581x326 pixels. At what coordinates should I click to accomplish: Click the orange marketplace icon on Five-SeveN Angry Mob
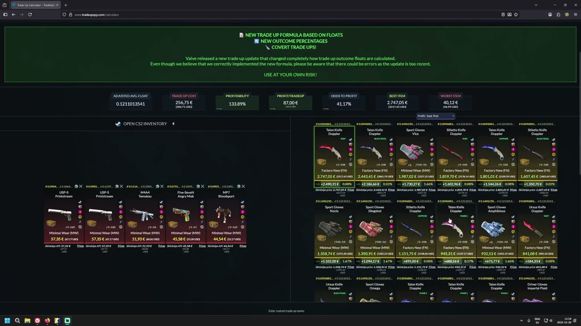click(x=202, y=207)
